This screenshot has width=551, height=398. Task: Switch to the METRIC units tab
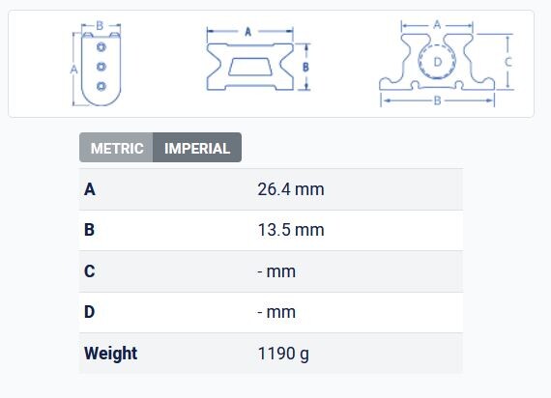pyautogui.click(x=116, y=148)
